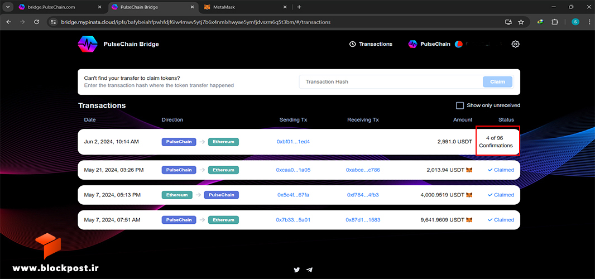Open a new browser tab
The height and width of the screenshot is (279, 595).
tap(299, 7)
